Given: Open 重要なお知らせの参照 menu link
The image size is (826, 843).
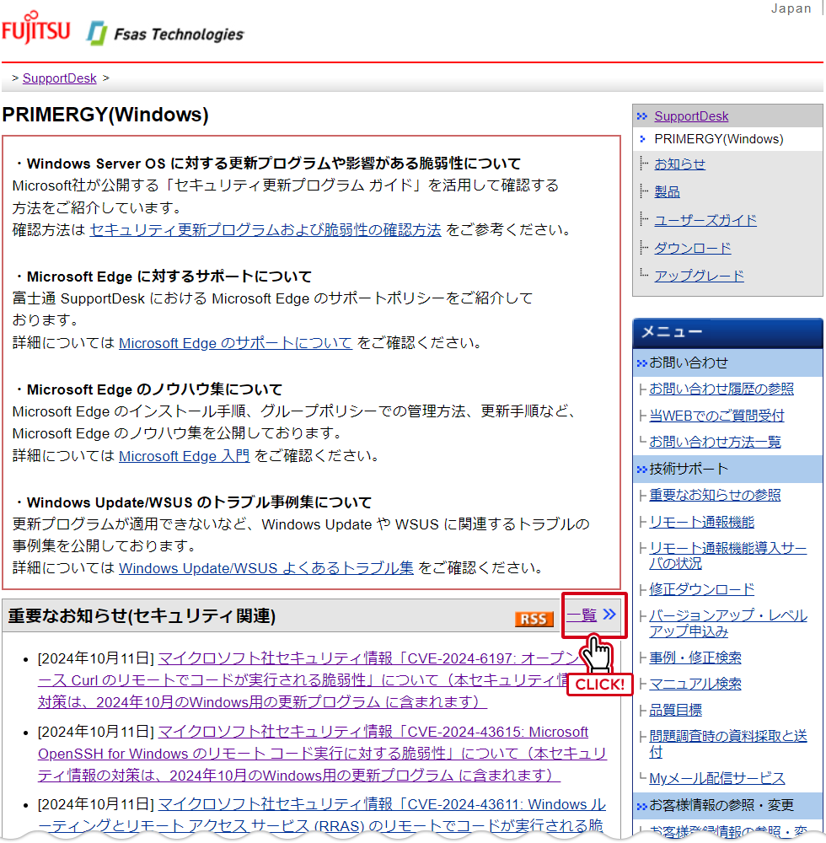Looking at the screenshot, I should pos(715,495).
